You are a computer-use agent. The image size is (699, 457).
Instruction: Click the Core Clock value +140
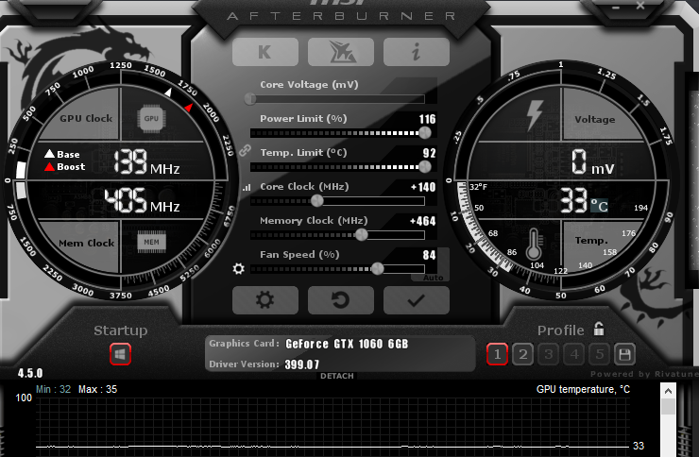(423, 187)
